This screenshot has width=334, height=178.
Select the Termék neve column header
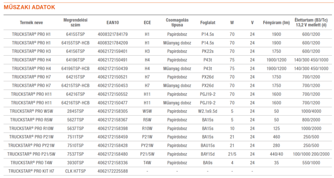point(31,22)
